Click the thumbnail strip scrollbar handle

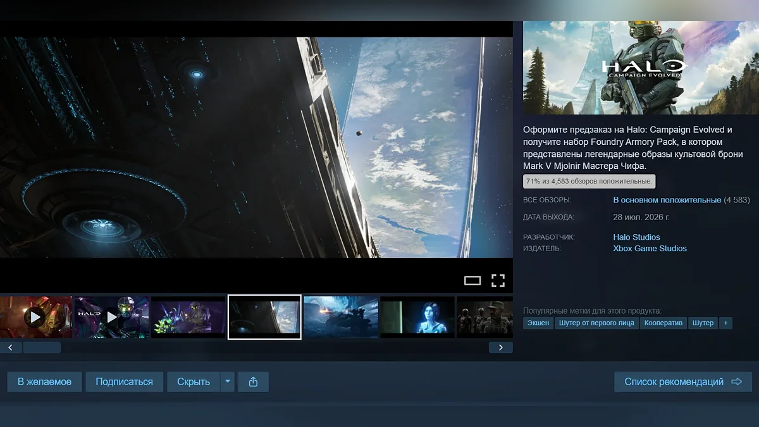point(42,347)
